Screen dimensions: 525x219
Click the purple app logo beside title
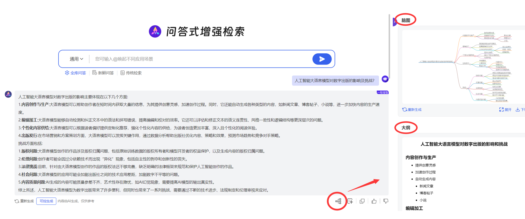pyautogui.click(x=155, y=32)
